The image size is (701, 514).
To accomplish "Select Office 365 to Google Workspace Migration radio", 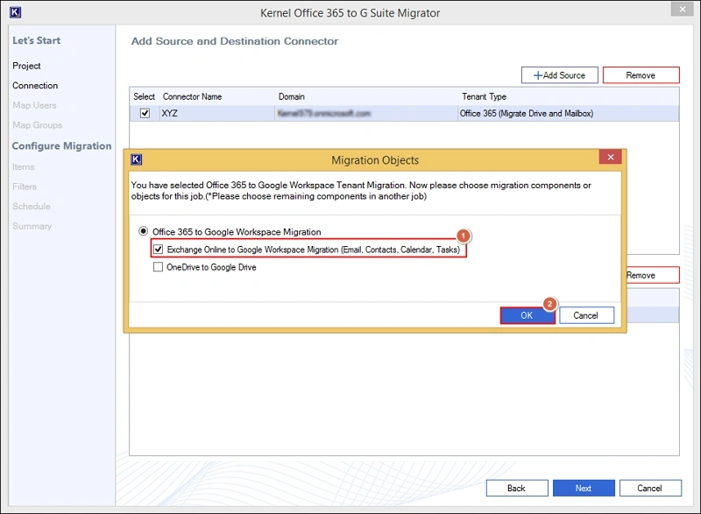I will pyautogui.click(x=145, y=232).
